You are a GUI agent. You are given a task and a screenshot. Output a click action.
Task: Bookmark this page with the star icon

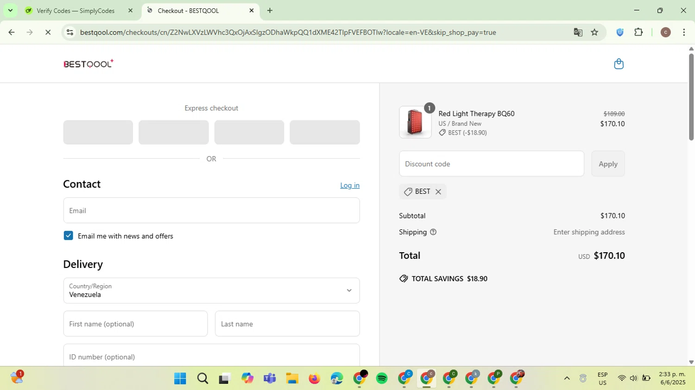[594, 32]
